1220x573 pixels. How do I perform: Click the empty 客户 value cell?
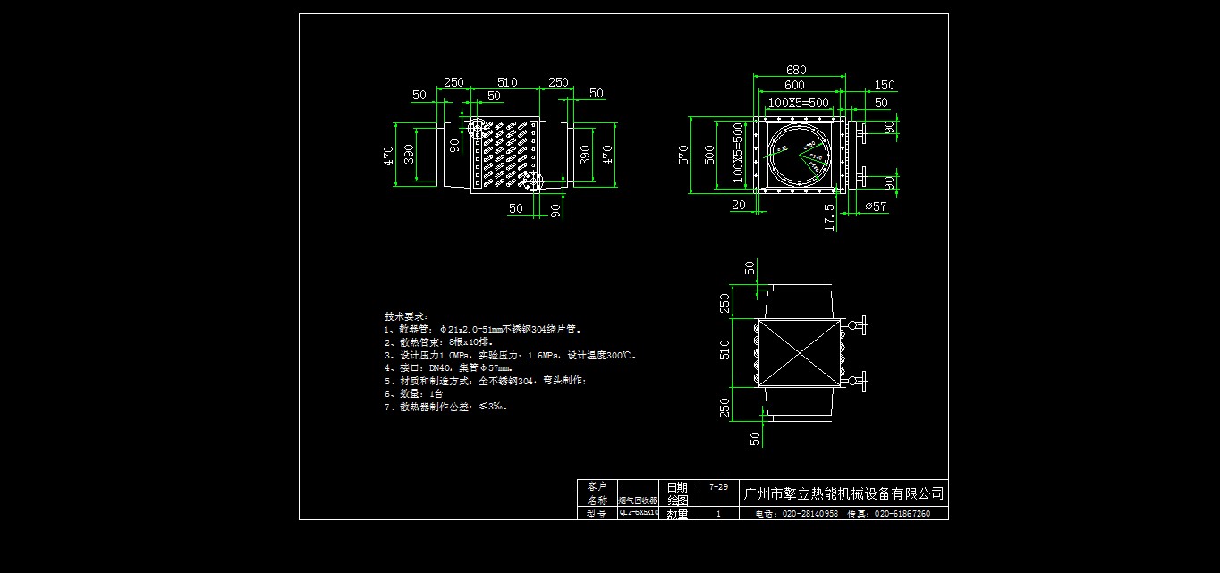pos(638,485)
